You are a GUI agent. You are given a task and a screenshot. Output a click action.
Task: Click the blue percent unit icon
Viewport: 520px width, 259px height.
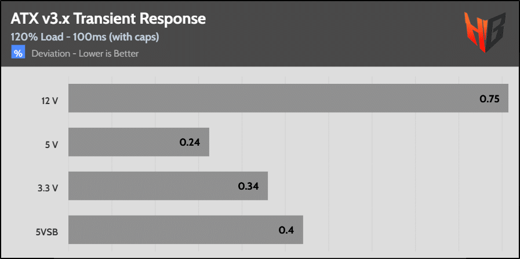tap(18, 53)
